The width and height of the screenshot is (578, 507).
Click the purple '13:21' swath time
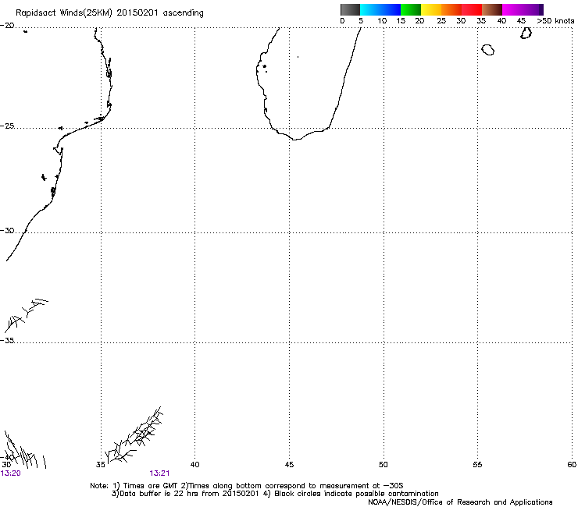coord(159,473)
